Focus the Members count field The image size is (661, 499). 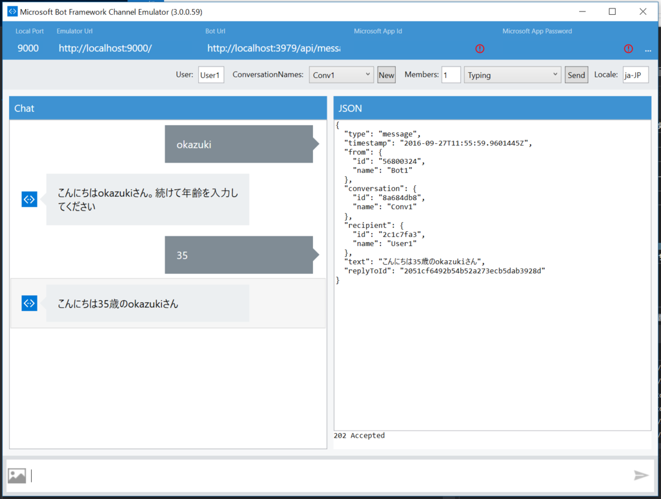pyautogui.click(x=451, y=75)
